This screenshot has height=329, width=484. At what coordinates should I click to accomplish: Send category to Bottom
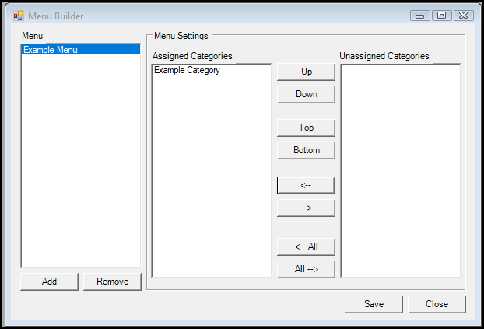coord(306,150)
